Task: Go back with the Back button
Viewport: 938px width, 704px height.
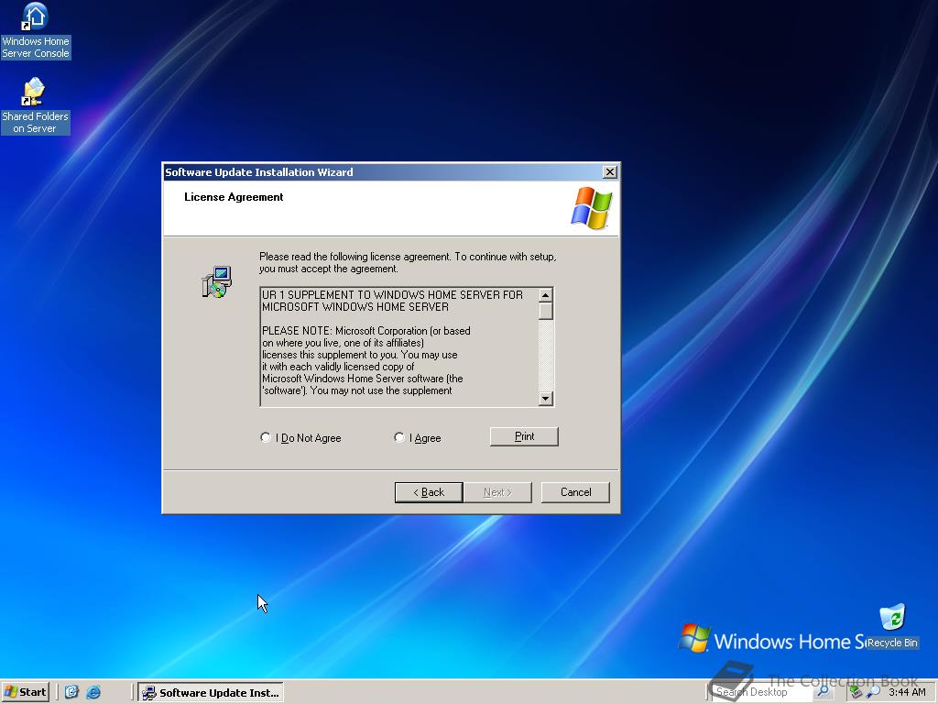Action: click(429, 492)
